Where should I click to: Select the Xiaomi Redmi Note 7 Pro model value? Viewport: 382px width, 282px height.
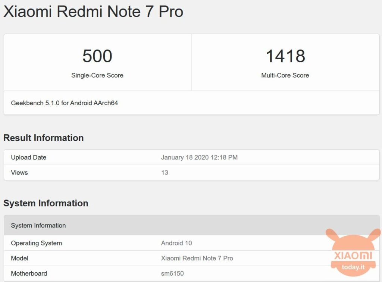(x=197, y=258)
